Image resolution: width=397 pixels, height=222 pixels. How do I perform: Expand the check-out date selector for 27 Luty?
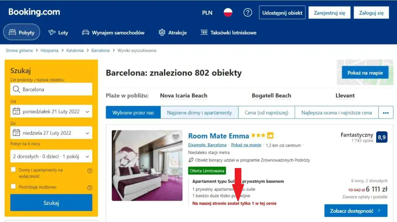click(x=51, y=133)
